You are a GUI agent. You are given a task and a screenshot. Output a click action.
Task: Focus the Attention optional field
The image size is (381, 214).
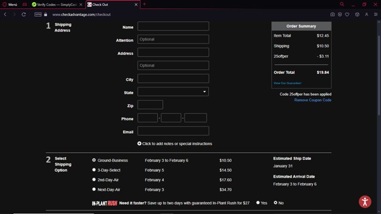173,39
